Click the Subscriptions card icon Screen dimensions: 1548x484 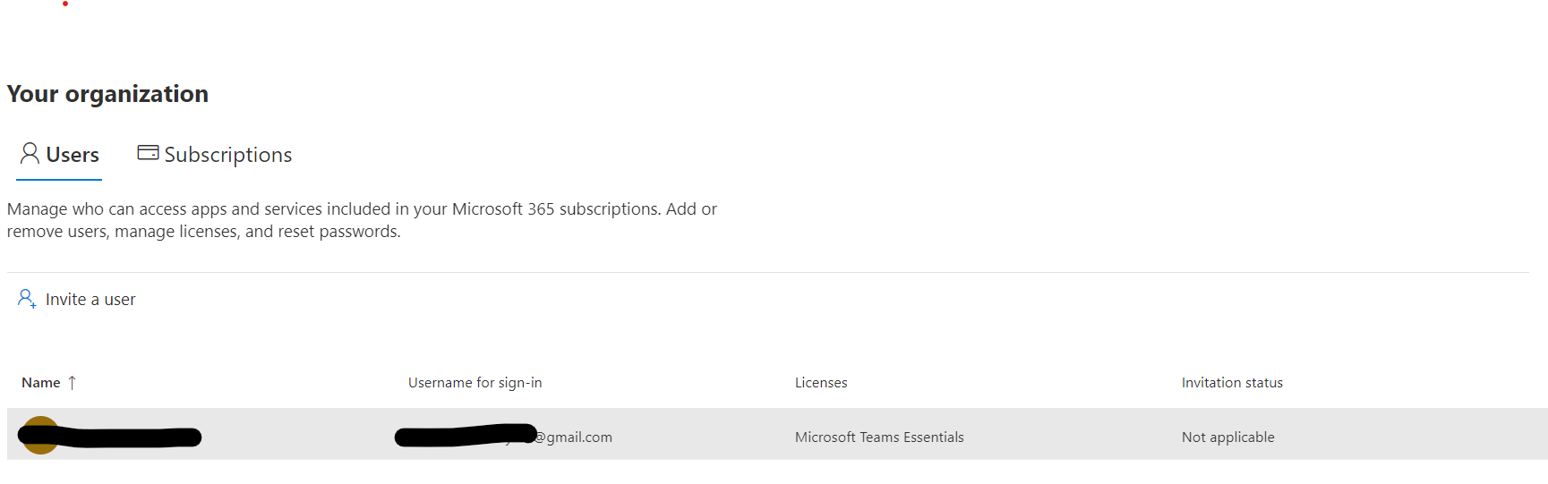click(148, 153)
